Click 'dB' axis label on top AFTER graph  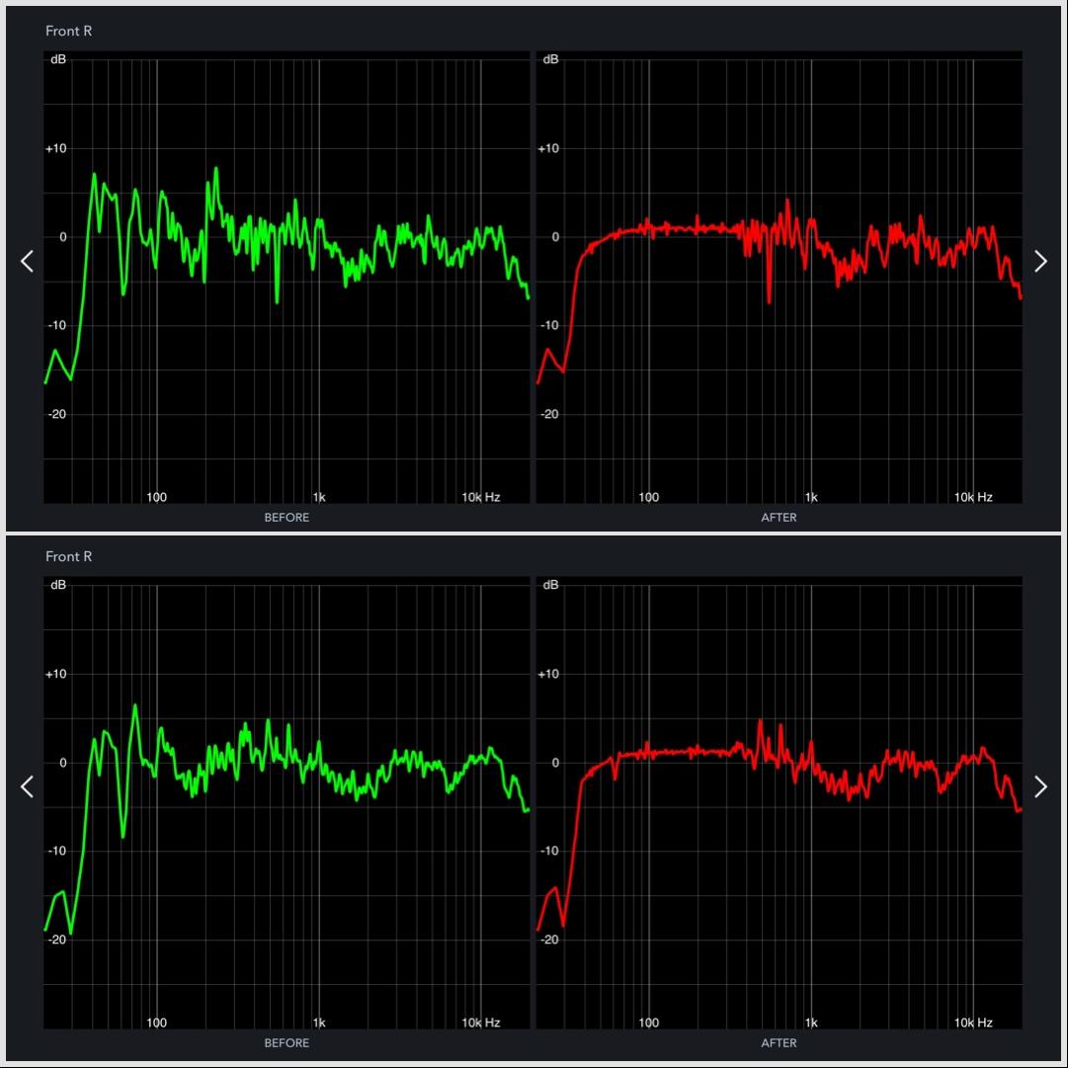tap(551, 59)
